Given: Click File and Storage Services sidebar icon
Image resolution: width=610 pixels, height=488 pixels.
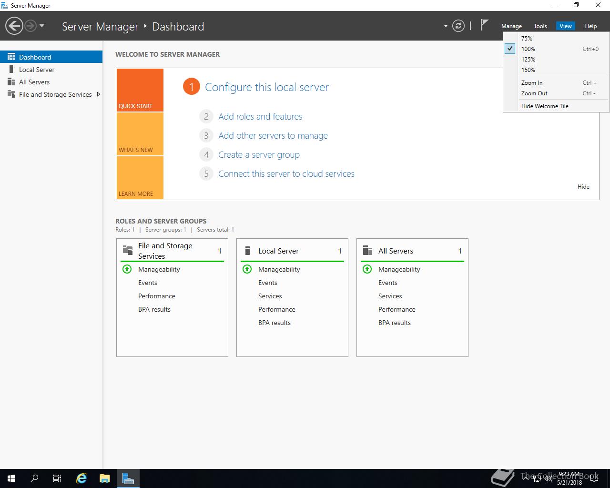Looking at the screenshot, I should tap(11, 94).
